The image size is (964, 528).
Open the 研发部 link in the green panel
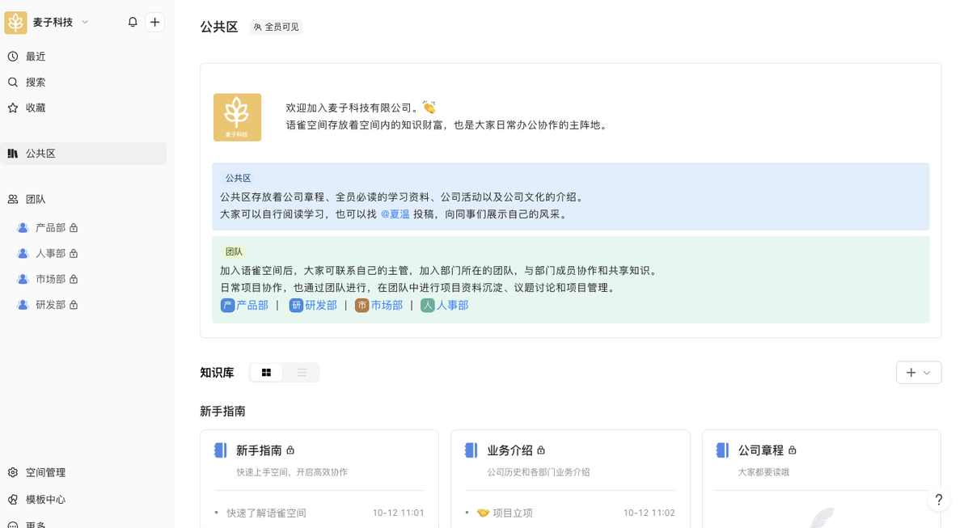[x=321, y=306]
